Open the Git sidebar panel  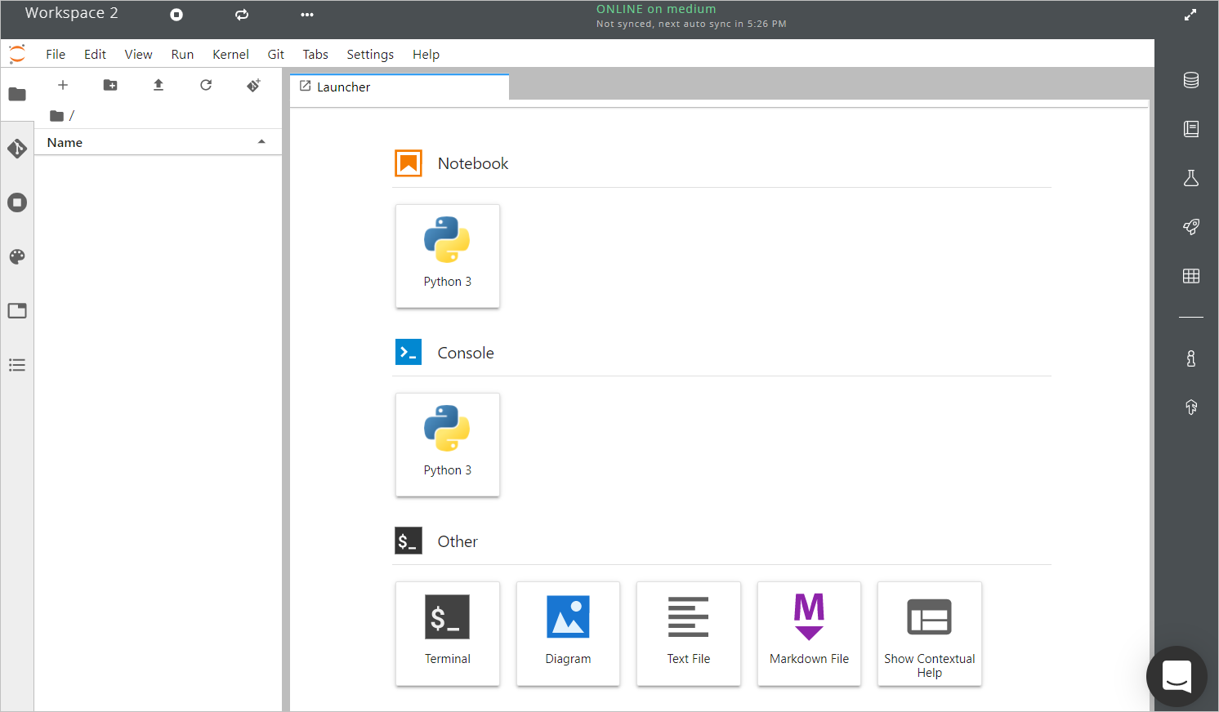pos(17,149)
